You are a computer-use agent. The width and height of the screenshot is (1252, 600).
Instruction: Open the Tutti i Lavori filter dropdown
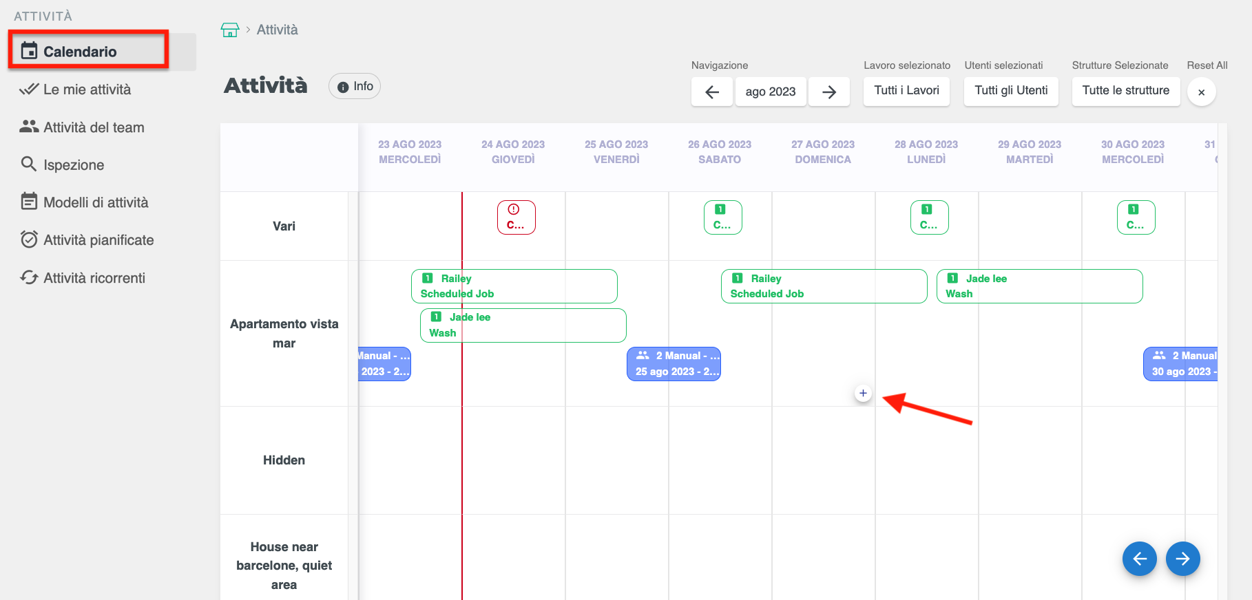[906, 91]
